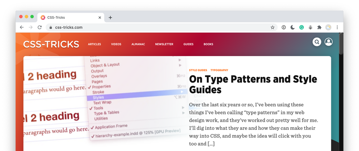Open the 1Password extension
Screen dimensions: 359x151
[284, 27]
